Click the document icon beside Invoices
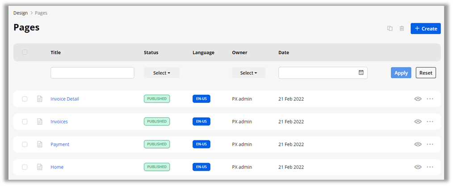This screenshot has height=186, width=453. click(x=40, y=122)
